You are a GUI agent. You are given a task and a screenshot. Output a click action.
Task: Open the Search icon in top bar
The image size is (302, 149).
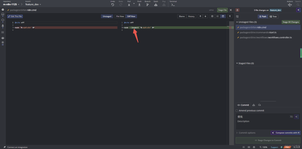tap(298, 5)
